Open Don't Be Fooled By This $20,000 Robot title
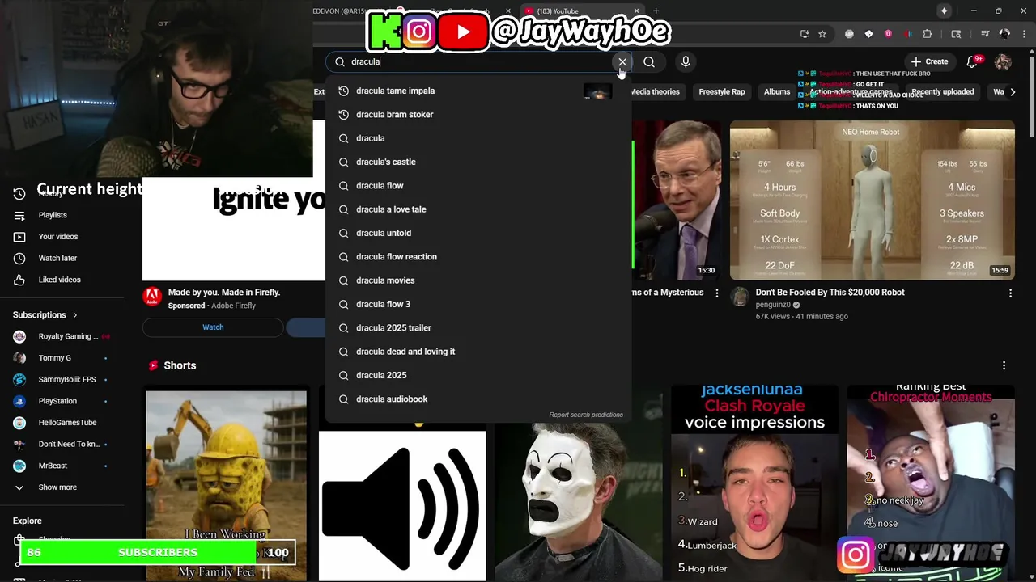The height and width of the screenshot is (582, 1036). pos(830,292)
